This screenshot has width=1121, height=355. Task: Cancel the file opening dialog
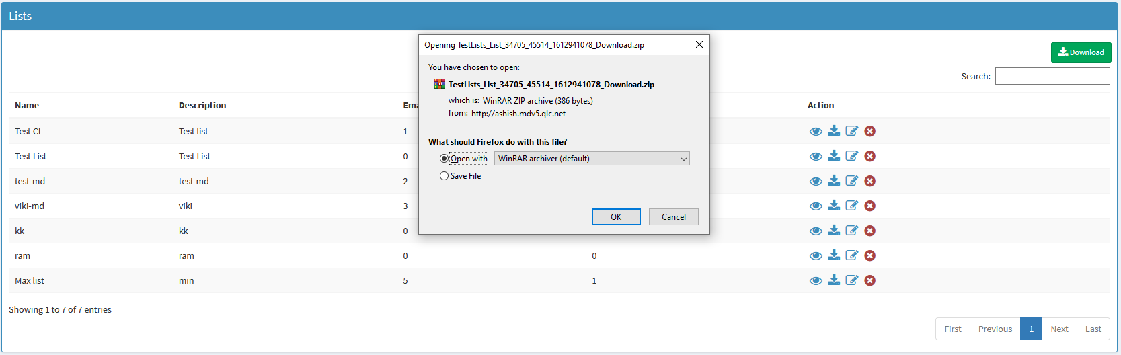click(673, 216)
